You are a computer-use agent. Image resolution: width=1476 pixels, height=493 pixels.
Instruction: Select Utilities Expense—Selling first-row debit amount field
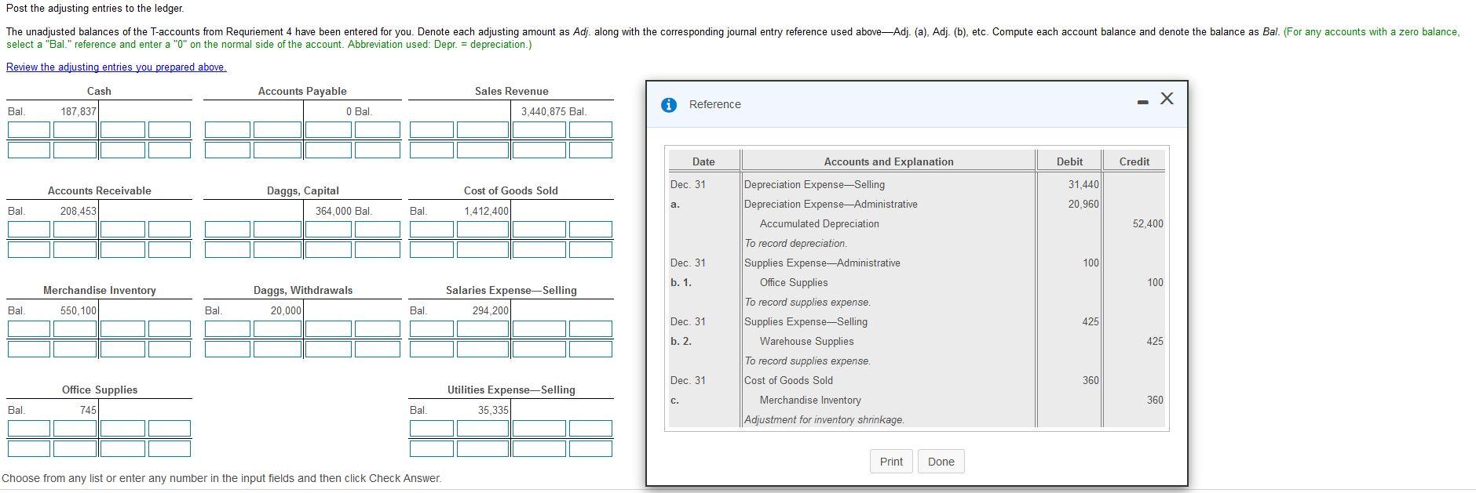[x=483, y=429]
